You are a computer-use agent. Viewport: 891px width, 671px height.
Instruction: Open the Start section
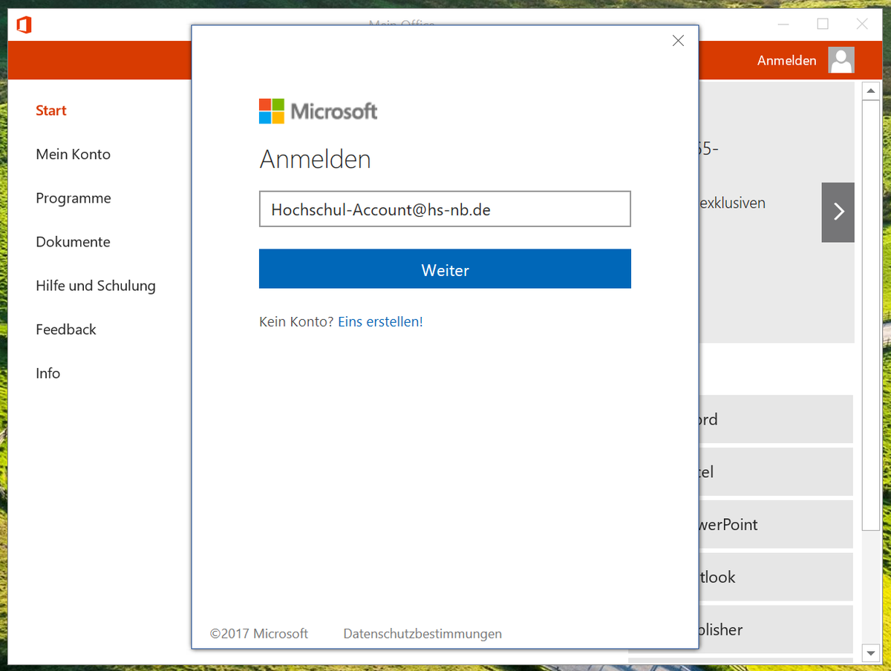pyautogui.click(x=51, y=111)
